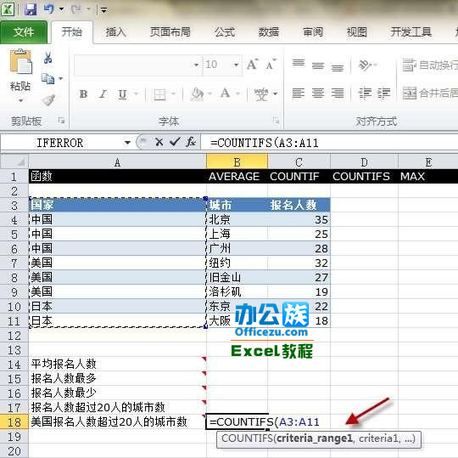Screen dimensions: 458x458
Task: Click the 自动换行 wrap text button
Action: pyautogui.click(x=430, y=65)
